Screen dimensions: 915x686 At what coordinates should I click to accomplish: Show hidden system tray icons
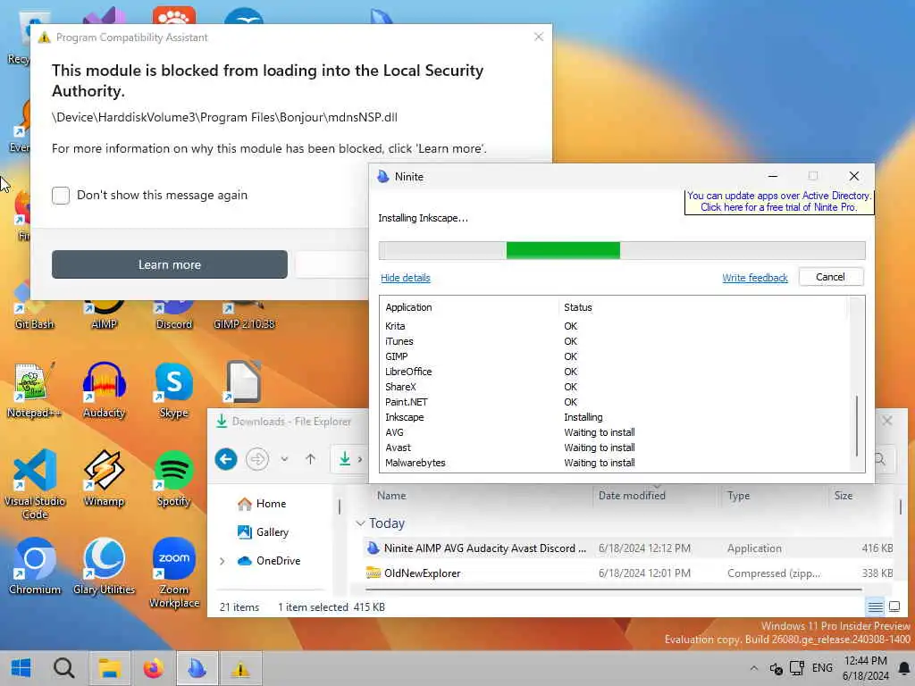click(754, 668)
